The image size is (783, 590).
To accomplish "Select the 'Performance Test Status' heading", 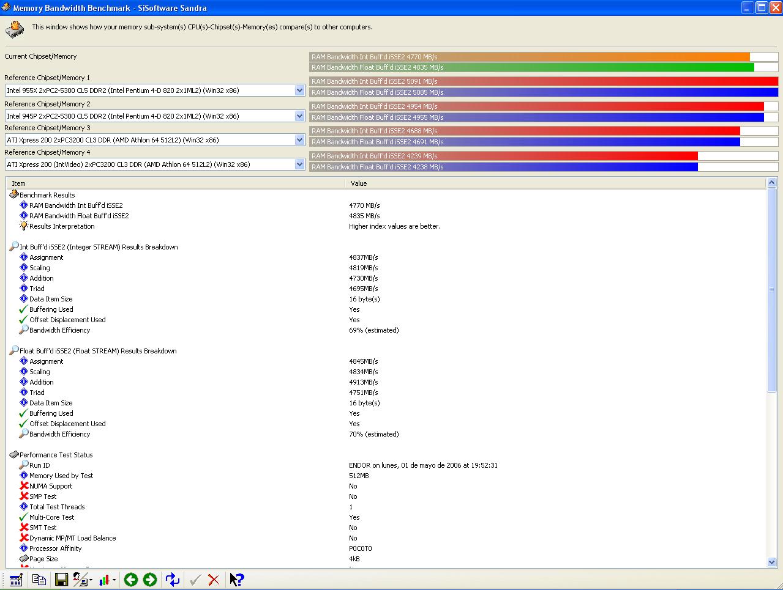I will pyautogui.click(x=56, y=455).
